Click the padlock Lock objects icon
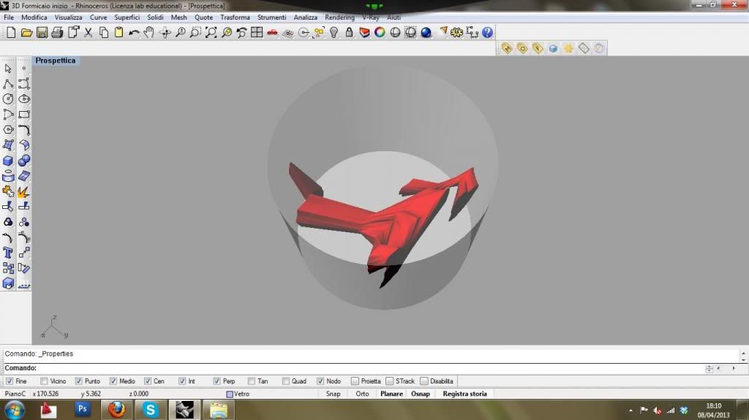Screen dimensions: 749x420 tap(349, 32)
